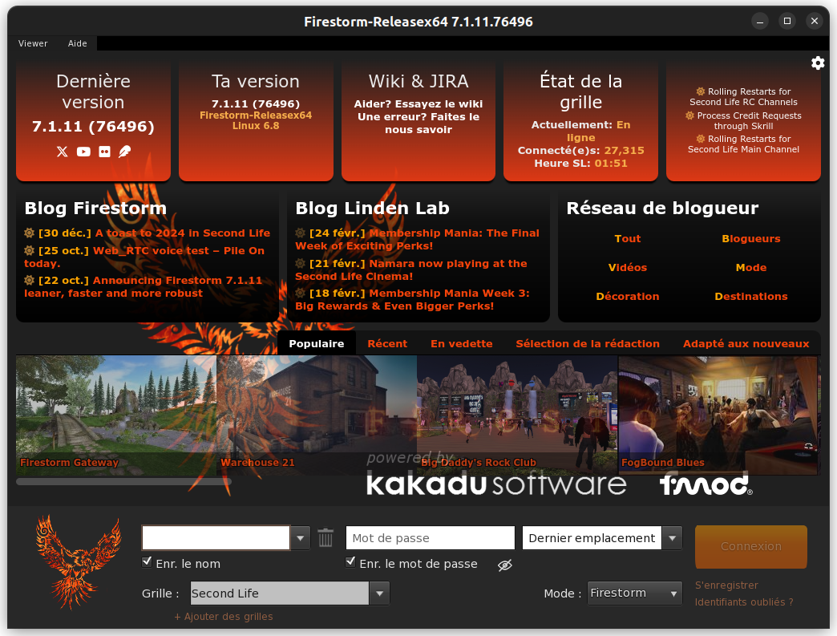Open the Blogueurs category link
837x636 pixels.
point(751,239)
